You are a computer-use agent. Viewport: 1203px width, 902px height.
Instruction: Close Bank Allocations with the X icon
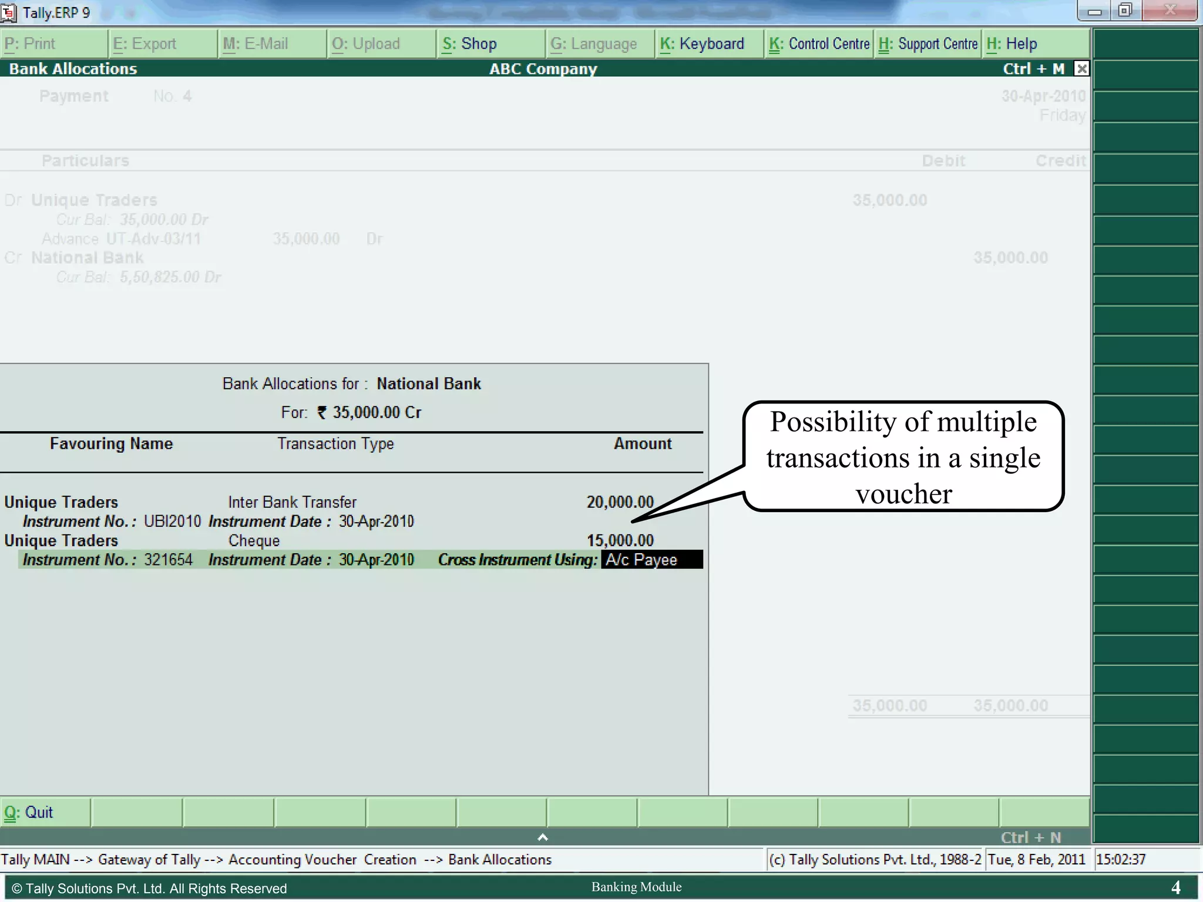(x=1081, y=69)
